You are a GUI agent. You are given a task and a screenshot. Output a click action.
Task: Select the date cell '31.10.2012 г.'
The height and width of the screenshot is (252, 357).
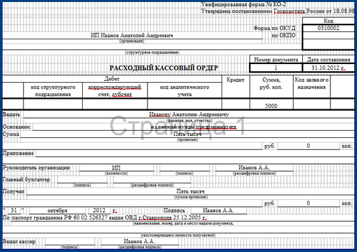pos(328,68)
